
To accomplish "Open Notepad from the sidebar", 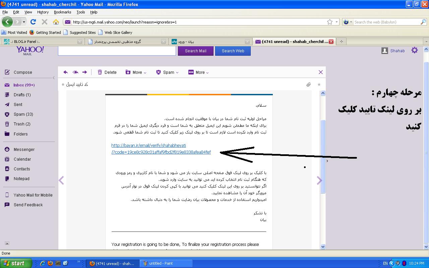I will (x=21, y=179).
